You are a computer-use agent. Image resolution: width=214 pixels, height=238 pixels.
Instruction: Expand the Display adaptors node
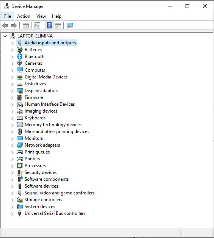coord(12,91)
